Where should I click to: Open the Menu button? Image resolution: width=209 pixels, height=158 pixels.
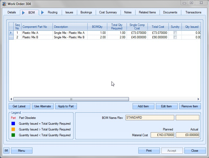21,150
